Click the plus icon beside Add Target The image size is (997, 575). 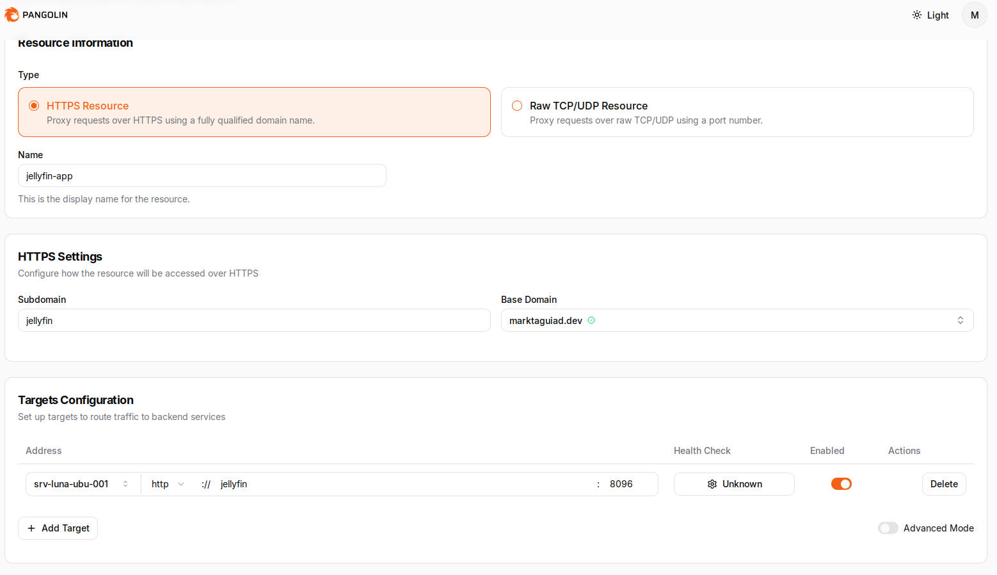point(31,528)
